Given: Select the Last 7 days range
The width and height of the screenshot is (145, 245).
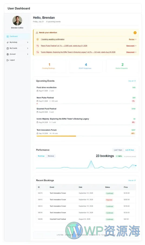Looking at the screenshot, I should pyautogui.click(x=118, y=150).
